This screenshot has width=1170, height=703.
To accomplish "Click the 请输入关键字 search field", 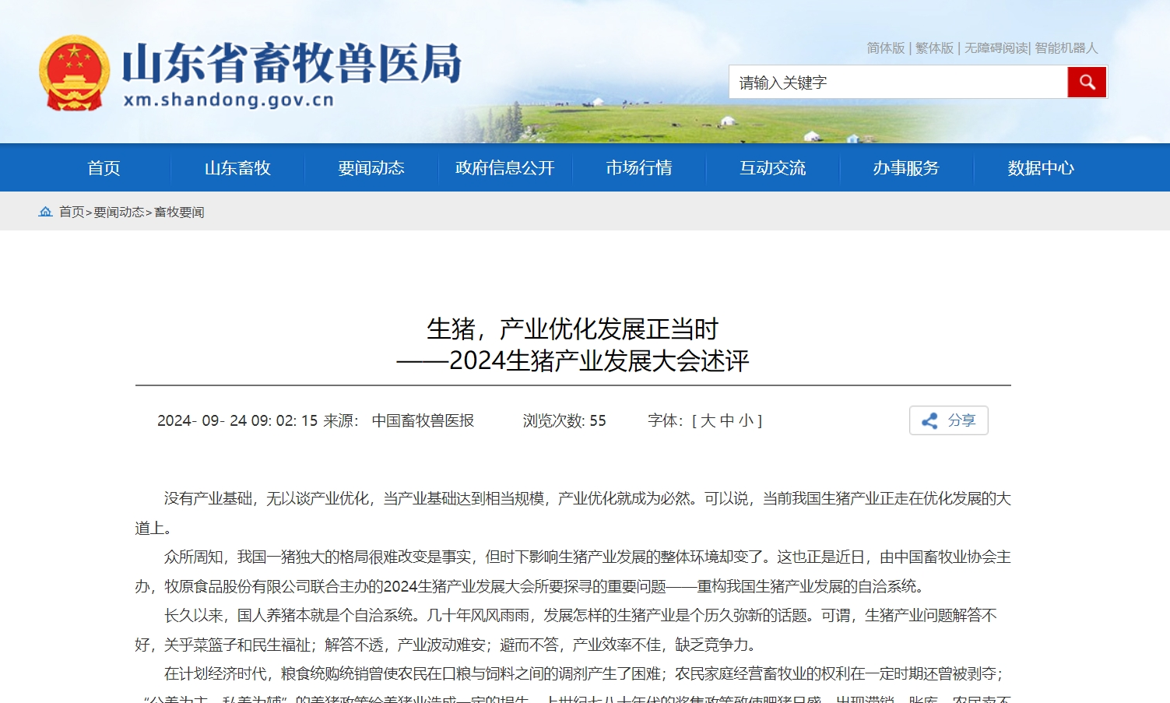I will coord(898,83).
